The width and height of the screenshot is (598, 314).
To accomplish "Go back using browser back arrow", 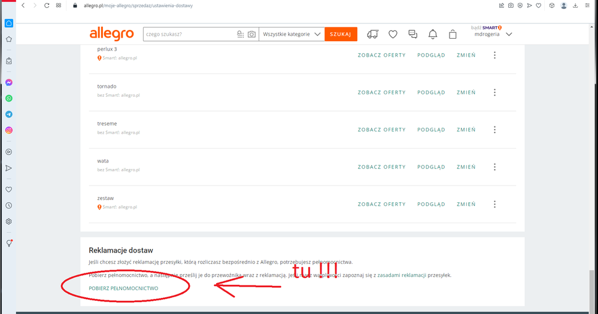I will click(23, 5).
